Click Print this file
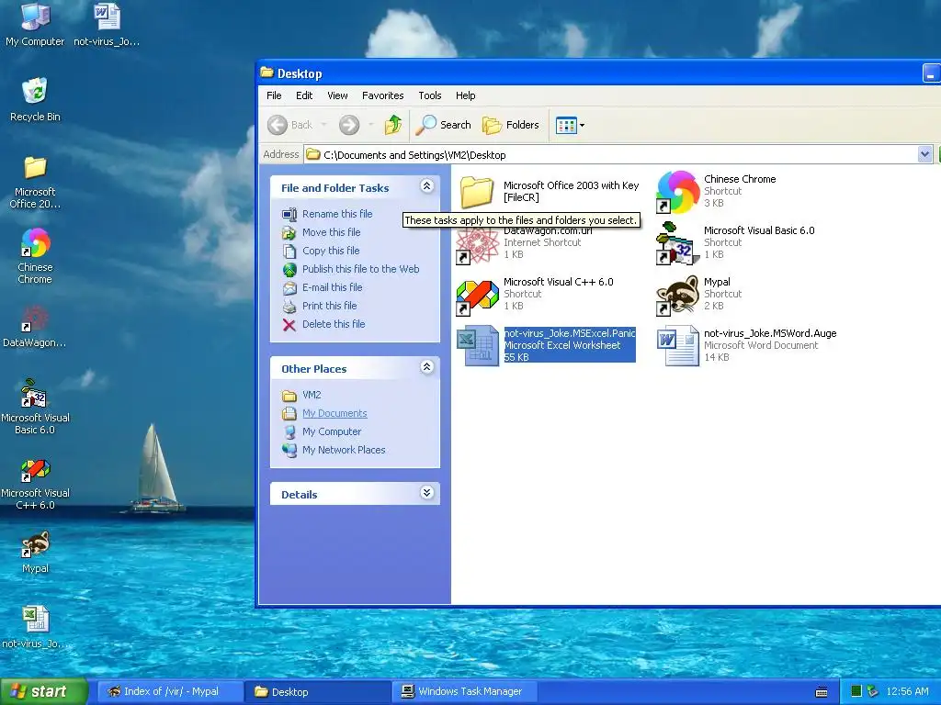 click(x=320, y=306)
